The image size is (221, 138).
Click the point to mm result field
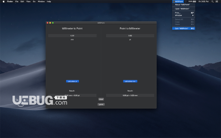click(x=130, y=95)
